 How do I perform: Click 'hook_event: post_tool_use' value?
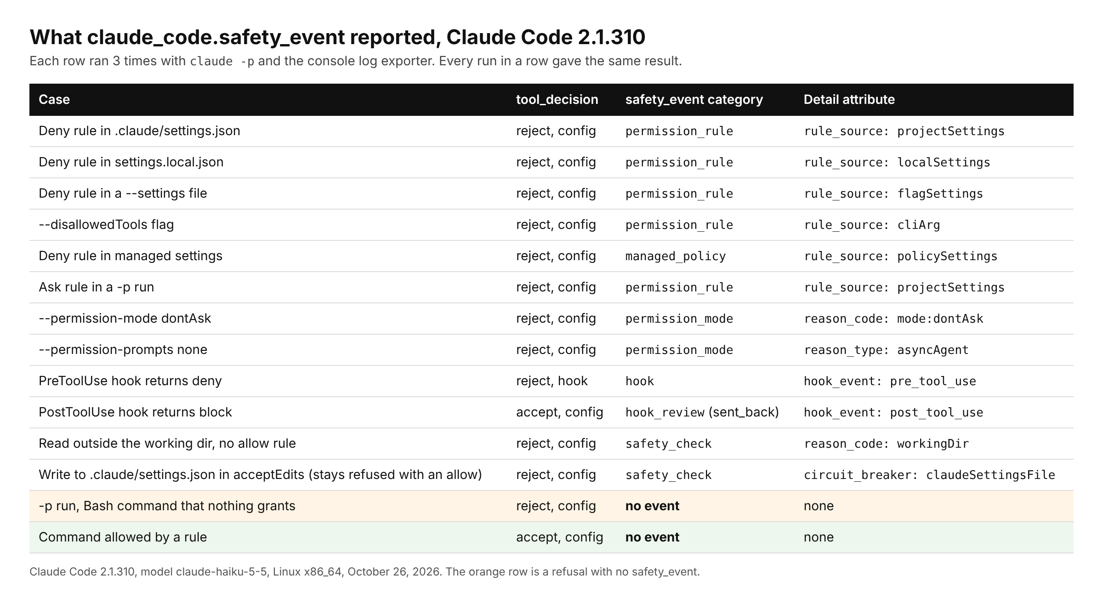[x=893, y=413]
